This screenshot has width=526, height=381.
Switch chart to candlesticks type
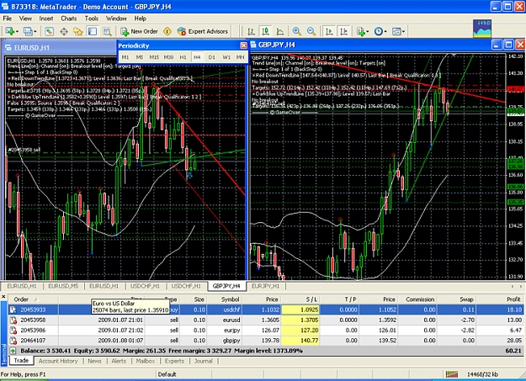265,31
